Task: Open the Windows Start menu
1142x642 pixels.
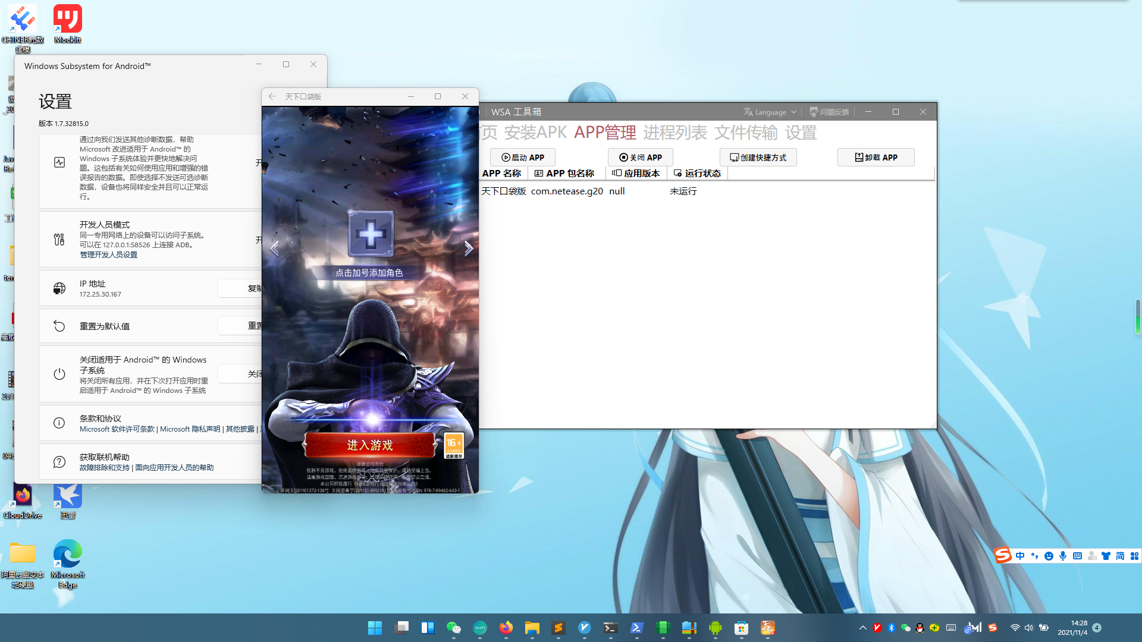Action: click(375, 628)
